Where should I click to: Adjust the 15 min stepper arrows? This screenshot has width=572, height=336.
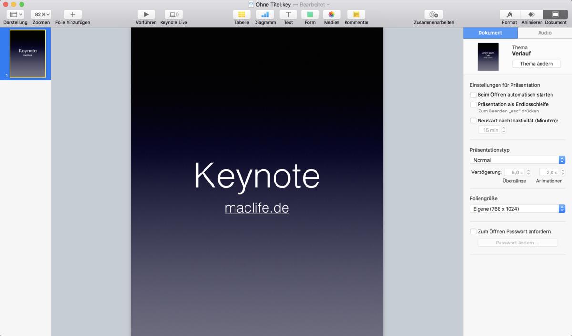pyautogui.click(x=504, y=130)
